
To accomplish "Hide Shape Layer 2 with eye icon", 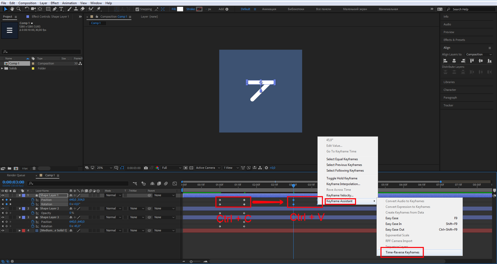I will point(3,209).
